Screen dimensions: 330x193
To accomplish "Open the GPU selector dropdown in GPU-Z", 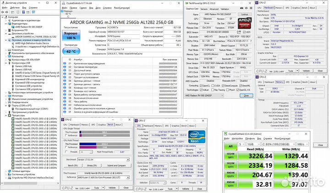I will 204,95.
